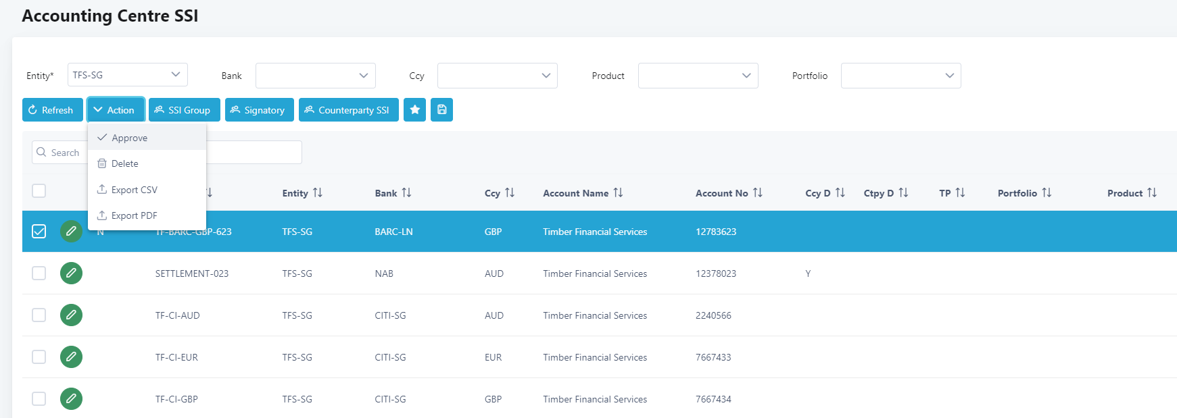Open the Entity dropdown showing TFS-SG

127,75
